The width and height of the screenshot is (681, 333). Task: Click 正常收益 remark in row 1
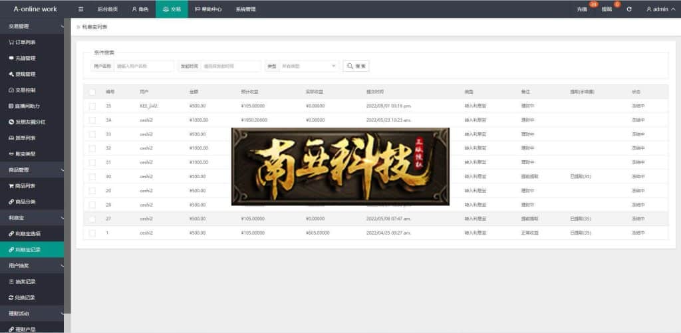529,233
